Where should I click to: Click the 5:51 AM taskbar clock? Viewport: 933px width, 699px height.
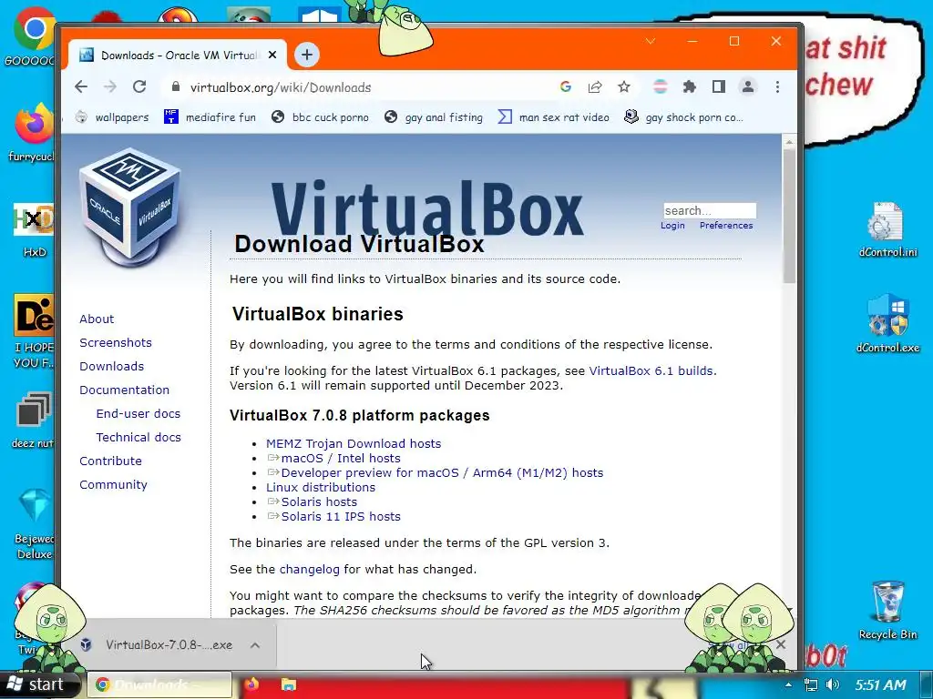point(880,684)
